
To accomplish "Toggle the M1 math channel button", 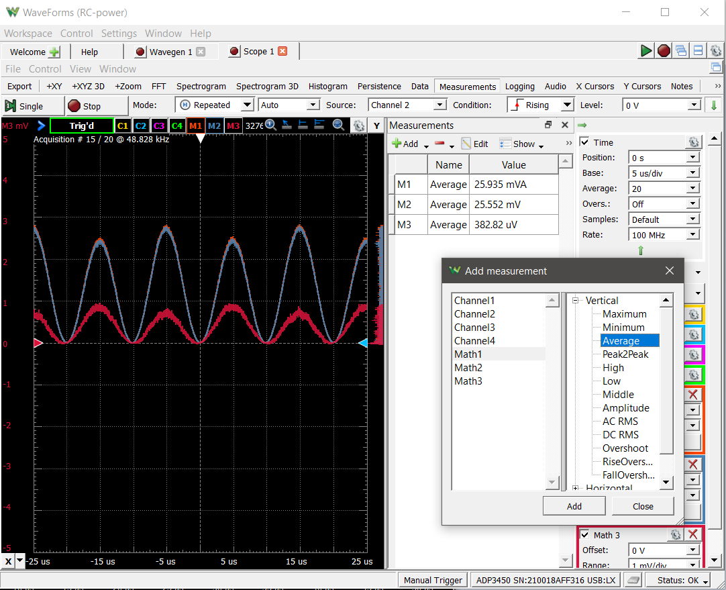I will (195, 126).
